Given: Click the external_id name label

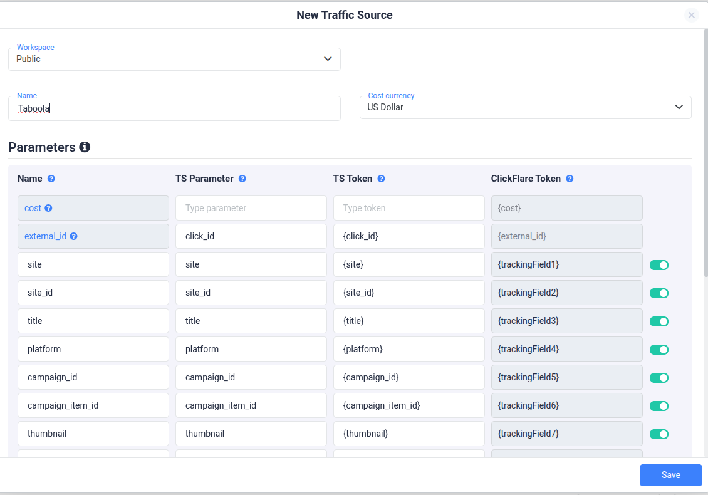Looking at the screenshot, I should coord(45,236).
